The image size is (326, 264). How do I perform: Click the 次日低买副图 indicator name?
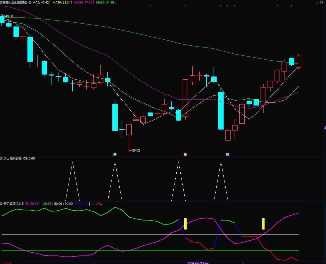12,158
